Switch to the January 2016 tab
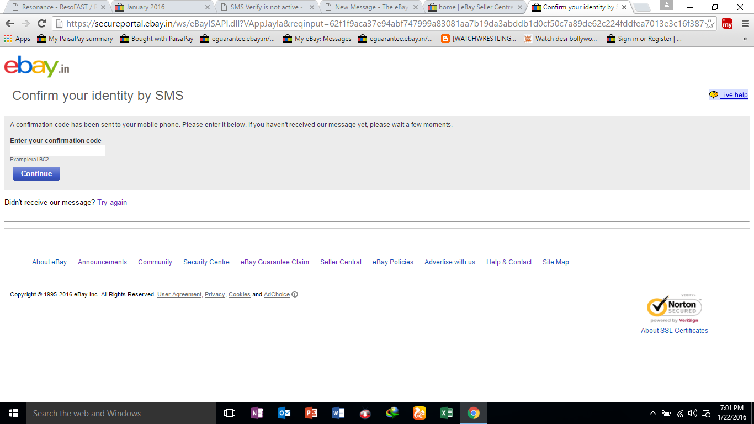The width and height of the screenshot is (754, 424). point(162,7)
